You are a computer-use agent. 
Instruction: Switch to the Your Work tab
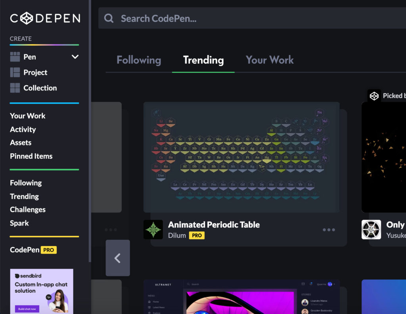tap(270, 60)
